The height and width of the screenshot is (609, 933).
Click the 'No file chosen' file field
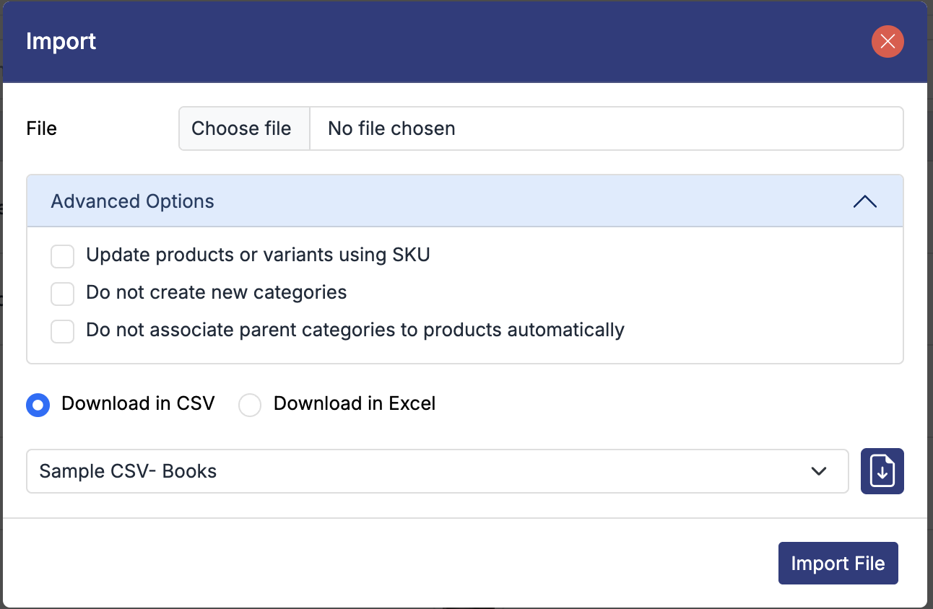[x=605, y=128]
